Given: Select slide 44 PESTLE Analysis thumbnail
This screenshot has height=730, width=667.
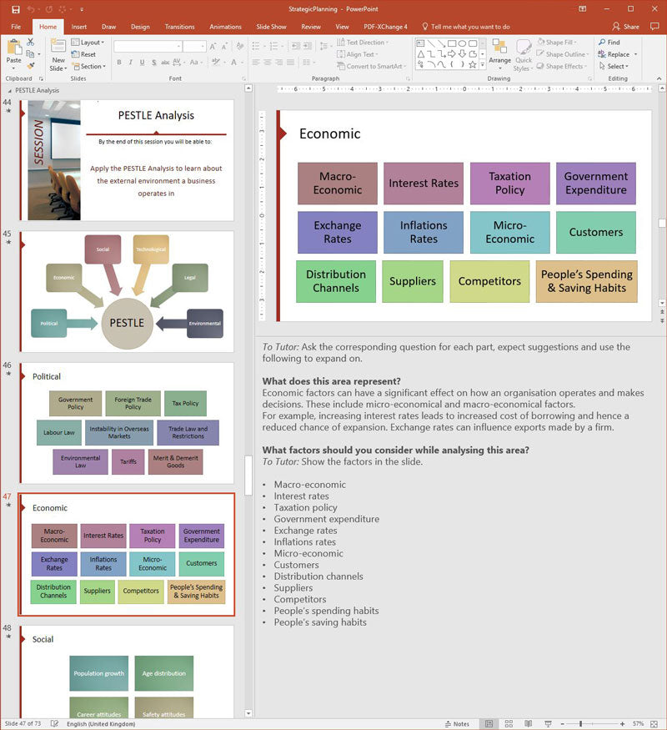Looking at the screenshot, I should click(x=127, y=160).
